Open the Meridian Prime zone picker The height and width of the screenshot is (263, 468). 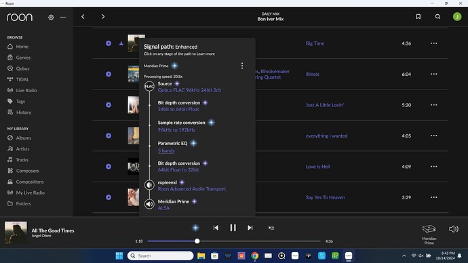429,235
